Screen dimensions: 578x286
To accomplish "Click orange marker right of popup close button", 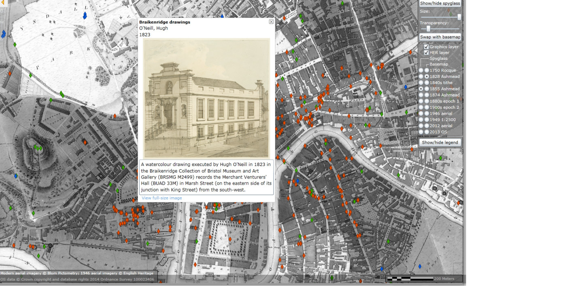I will 284,18.
